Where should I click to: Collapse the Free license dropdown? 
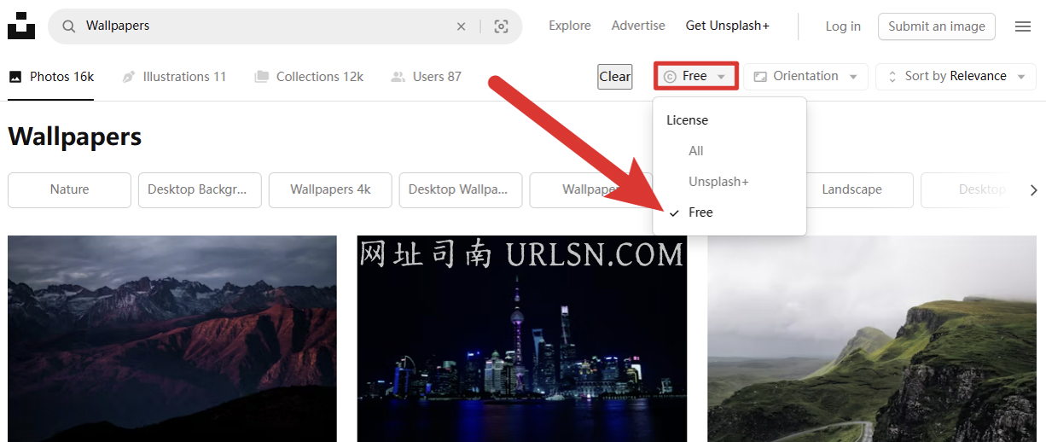pyautogui.click(x=696, y=76)
